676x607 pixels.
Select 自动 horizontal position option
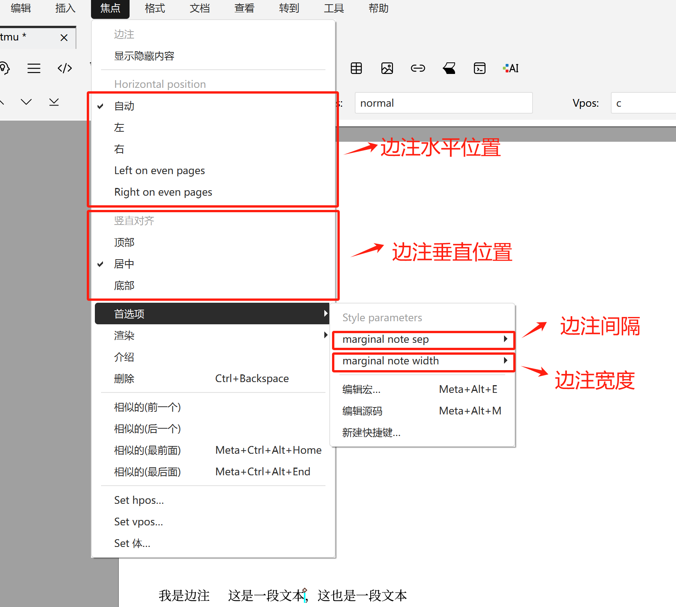tap(124, 106)
